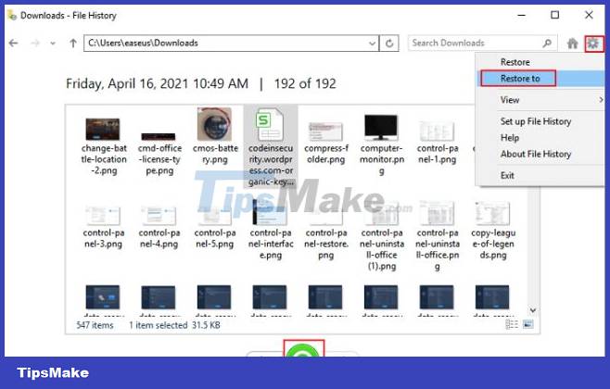The width and height of the screenshot is (610, 389).
Task: Select control-panel-1.png file
Action: pyautogui.click(x=438, y=142)
